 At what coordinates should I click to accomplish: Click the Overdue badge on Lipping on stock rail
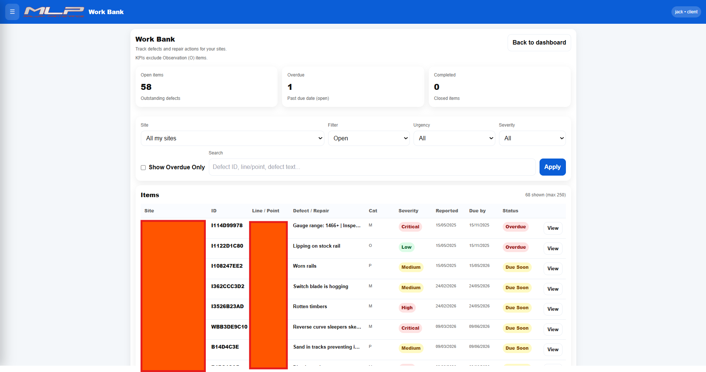[x=515, y=247]
